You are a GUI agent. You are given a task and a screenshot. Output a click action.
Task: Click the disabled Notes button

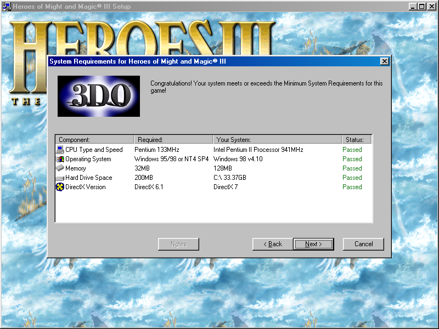(x=179, y=244)
